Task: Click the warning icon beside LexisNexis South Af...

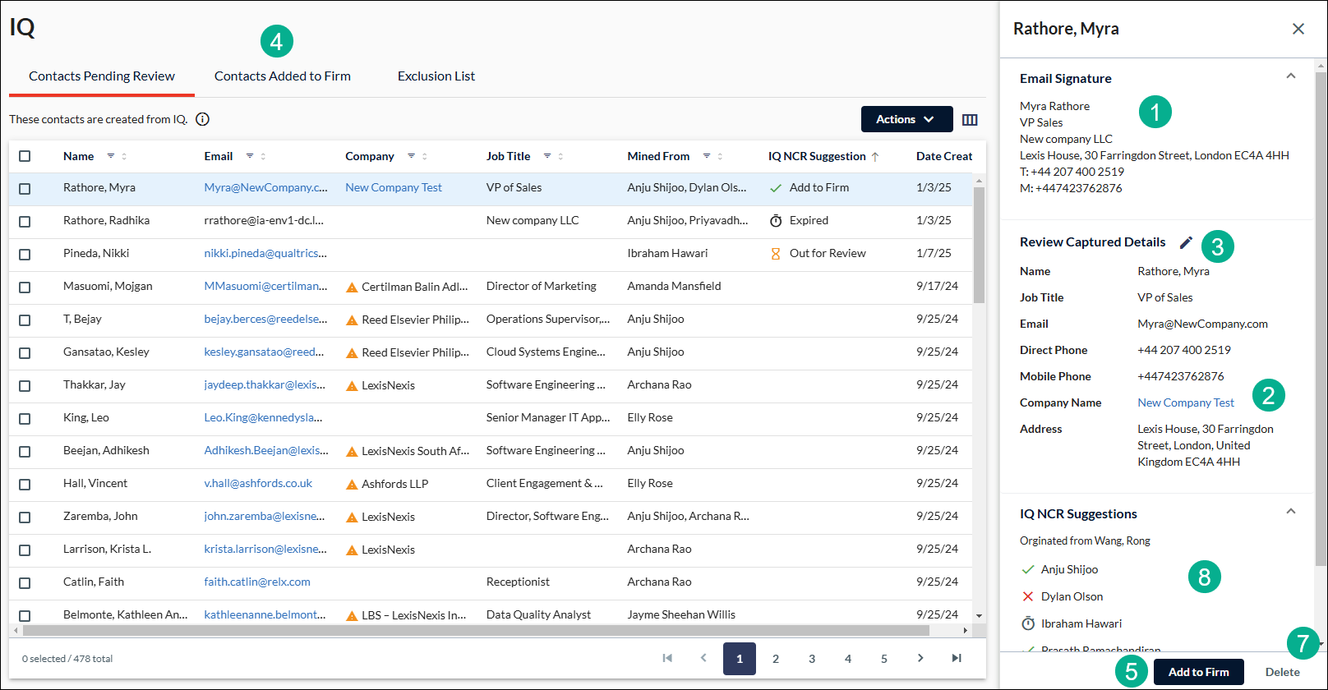Action: (352, 451)
